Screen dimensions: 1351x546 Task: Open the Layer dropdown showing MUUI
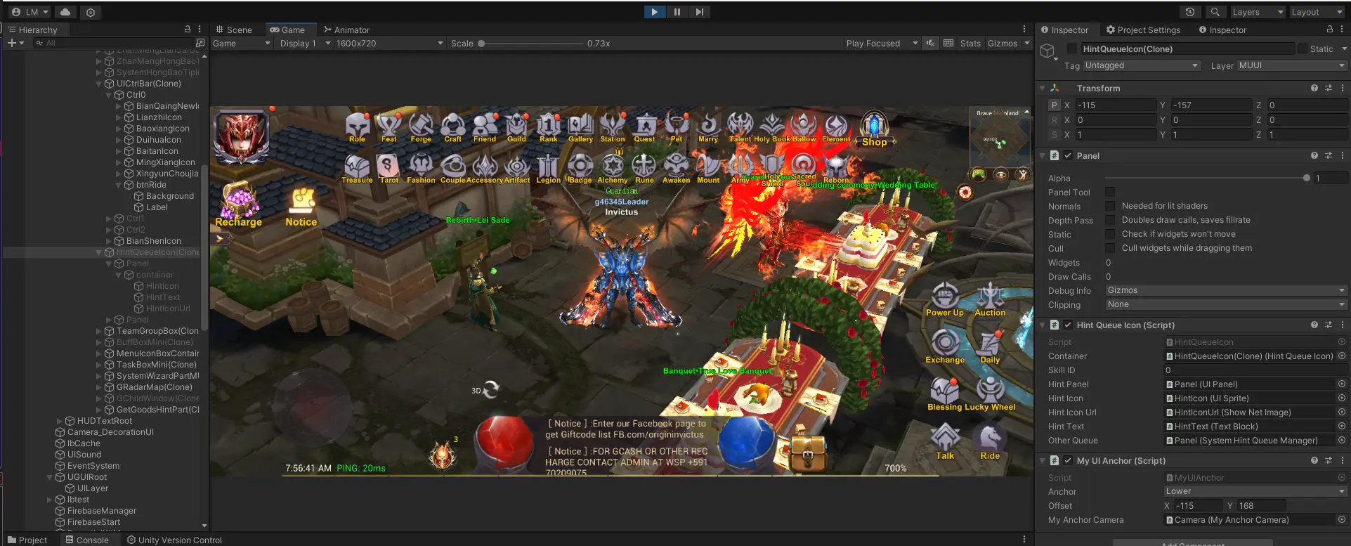pyautogui.click(x=1291, y=65)
